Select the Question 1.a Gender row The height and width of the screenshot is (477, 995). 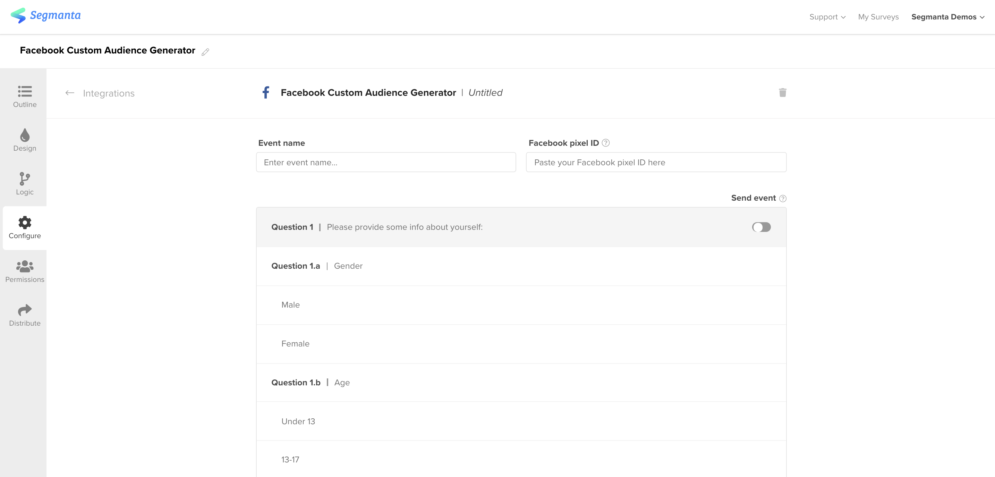tap(521, 266)
